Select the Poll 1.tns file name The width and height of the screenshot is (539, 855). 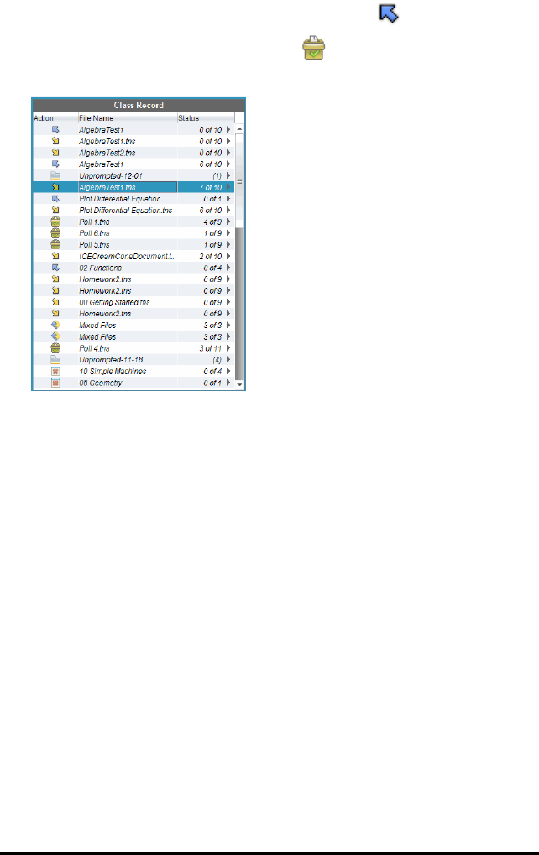pos(94,222)
